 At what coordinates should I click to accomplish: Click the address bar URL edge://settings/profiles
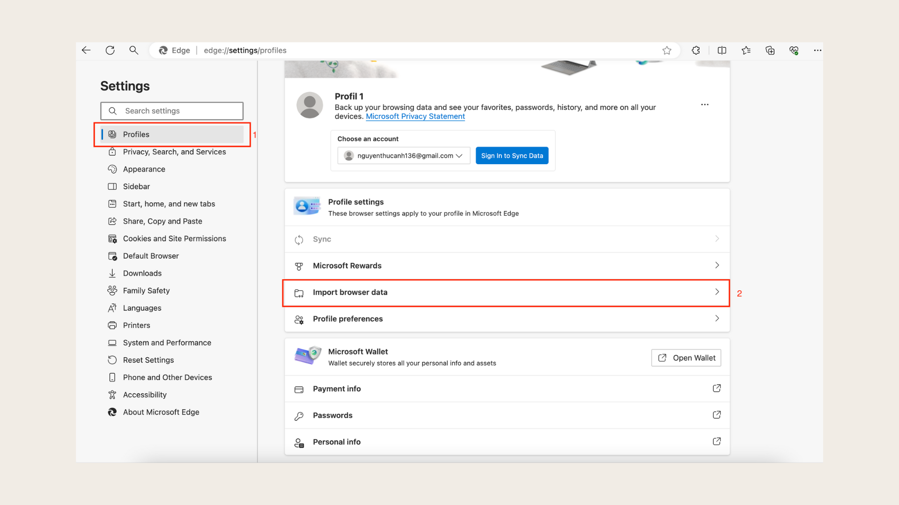tap(245, 50)
